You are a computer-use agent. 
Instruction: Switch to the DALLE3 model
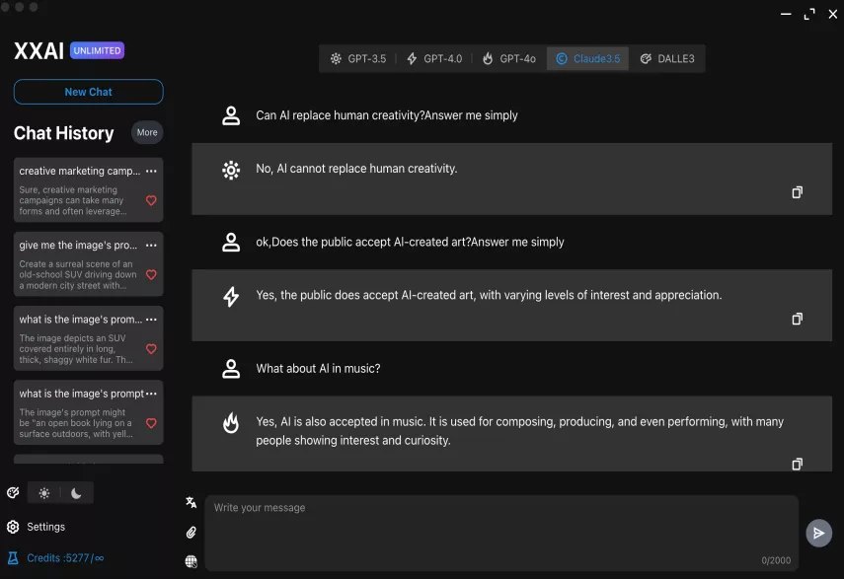pyautogui.click(x=668, y=58)
